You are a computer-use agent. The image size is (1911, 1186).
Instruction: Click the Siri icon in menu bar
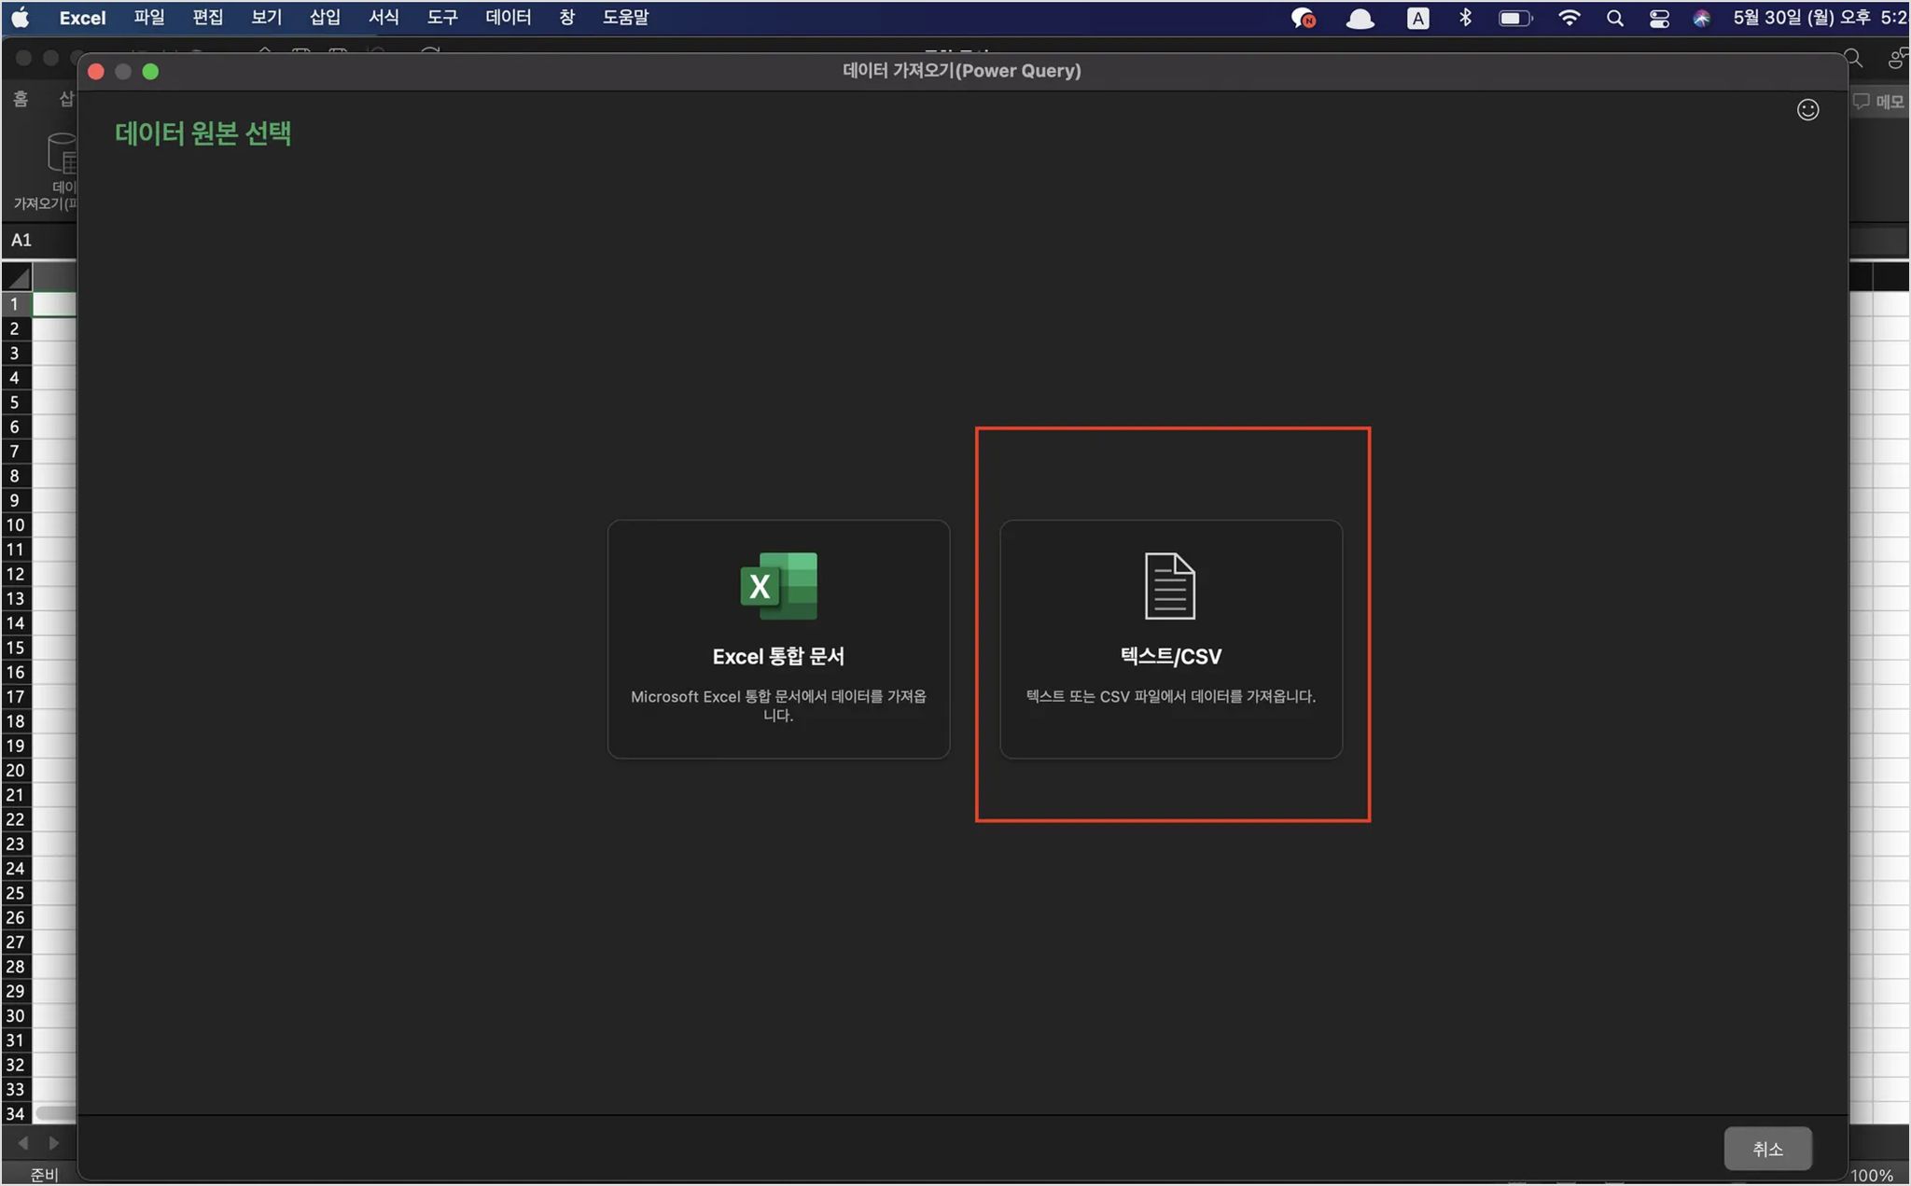click(1702, 19)
